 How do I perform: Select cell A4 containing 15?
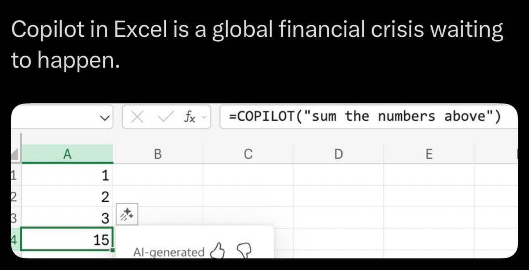pos(66,240)
